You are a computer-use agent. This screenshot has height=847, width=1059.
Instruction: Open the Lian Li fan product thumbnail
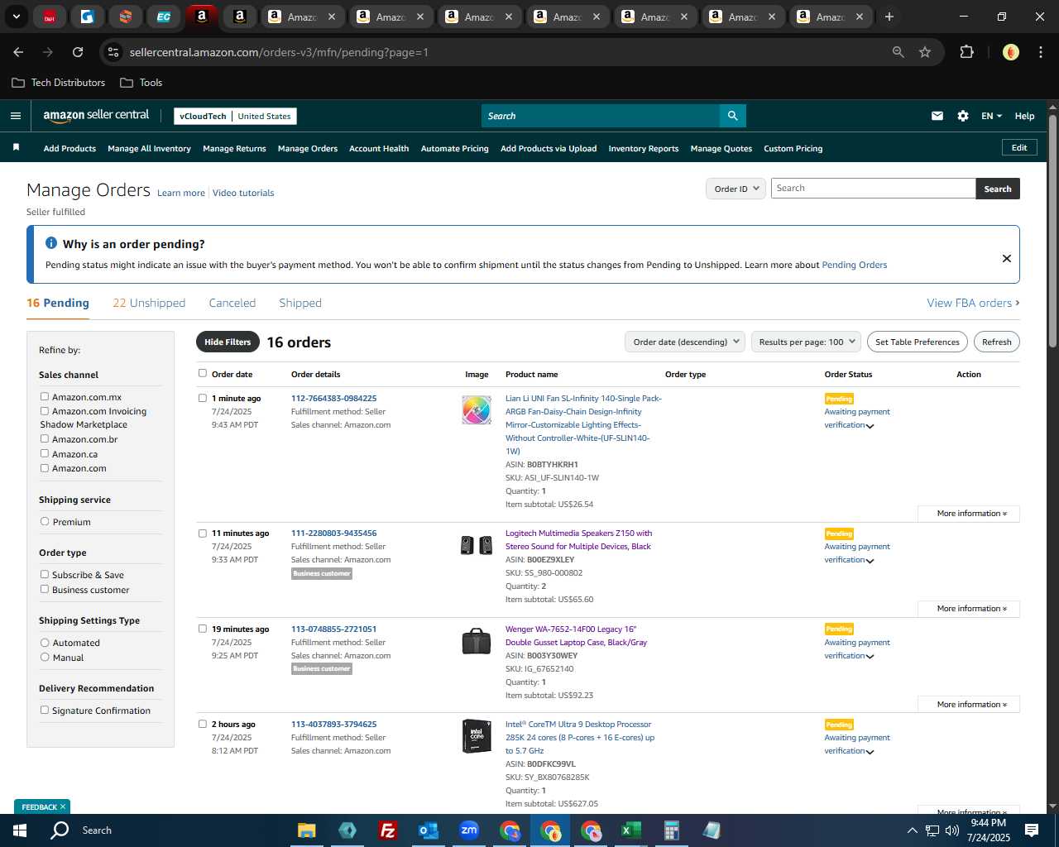[477, 410]
